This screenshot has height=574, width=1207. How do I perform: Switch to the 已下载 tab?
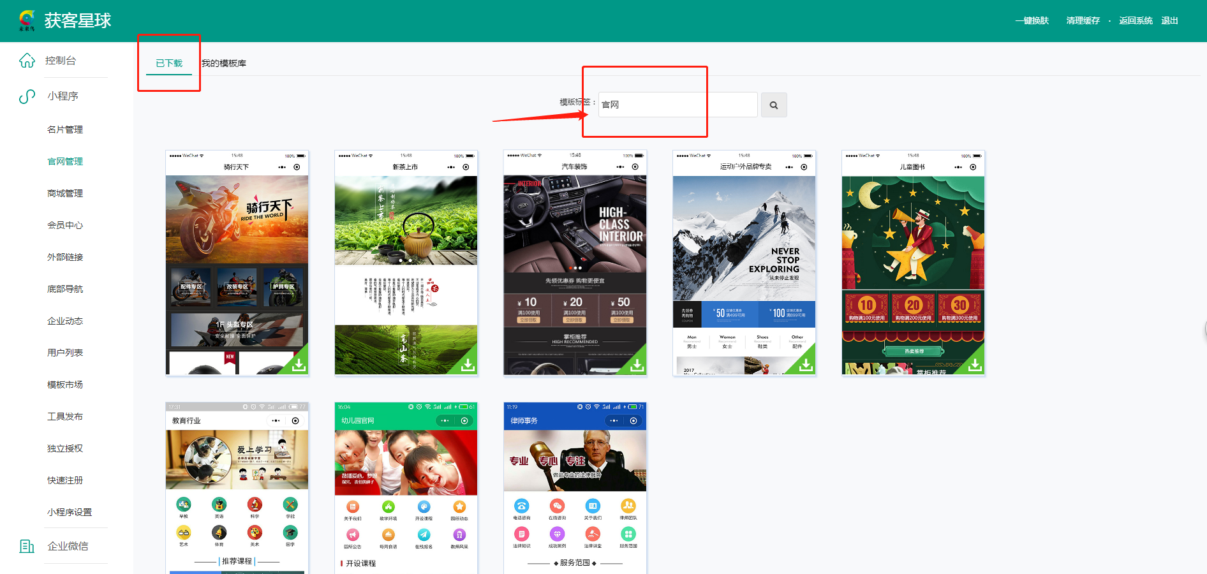[x=169, y=63]
